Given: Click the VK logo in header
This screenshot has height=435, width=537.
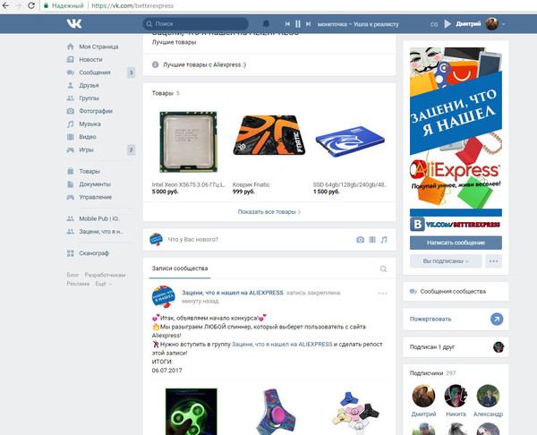Looking at the screenshot, I should click(74, 24).
